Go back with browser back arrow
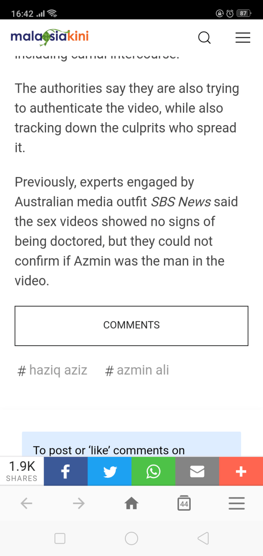Screen dimensions: 263x556 pyautogui.click(x=26, y=503)
